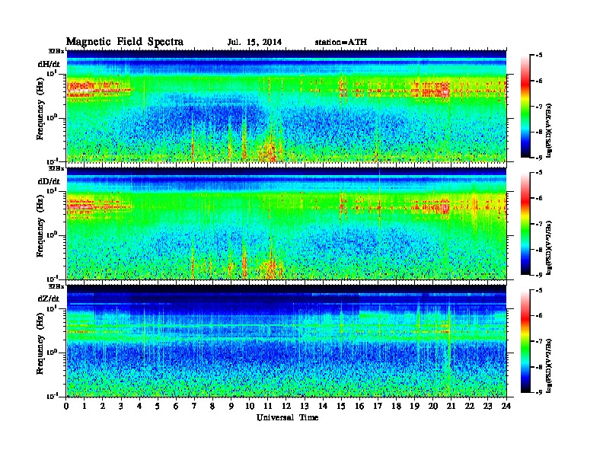Viewport: 603px width, 466px height.
Task: Click the hour '11' tick label
Action: pos(268,407)
